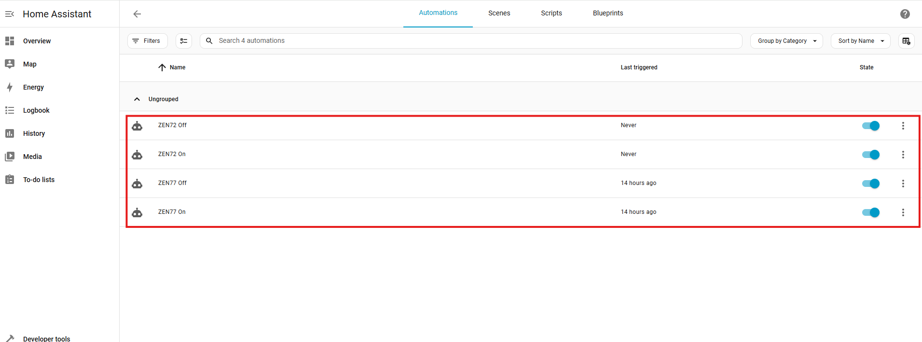Switch to the Scenes tab
Screen dimensions: 922x342
point(499,13)
